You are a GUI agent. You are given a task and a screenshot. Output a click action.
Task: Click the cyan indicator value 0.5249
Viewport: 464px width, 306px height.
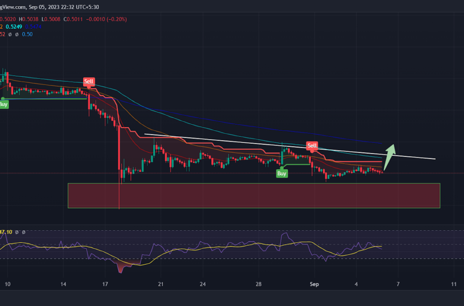pos(14,26)
